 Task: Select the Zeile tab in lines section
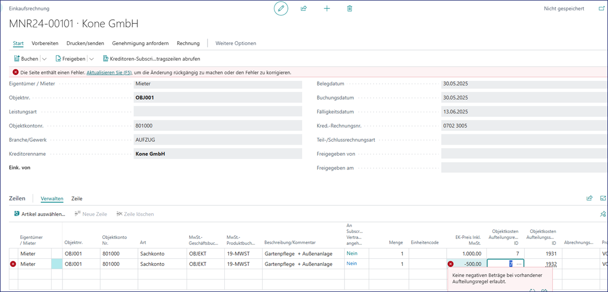click(x=77, y=198)
